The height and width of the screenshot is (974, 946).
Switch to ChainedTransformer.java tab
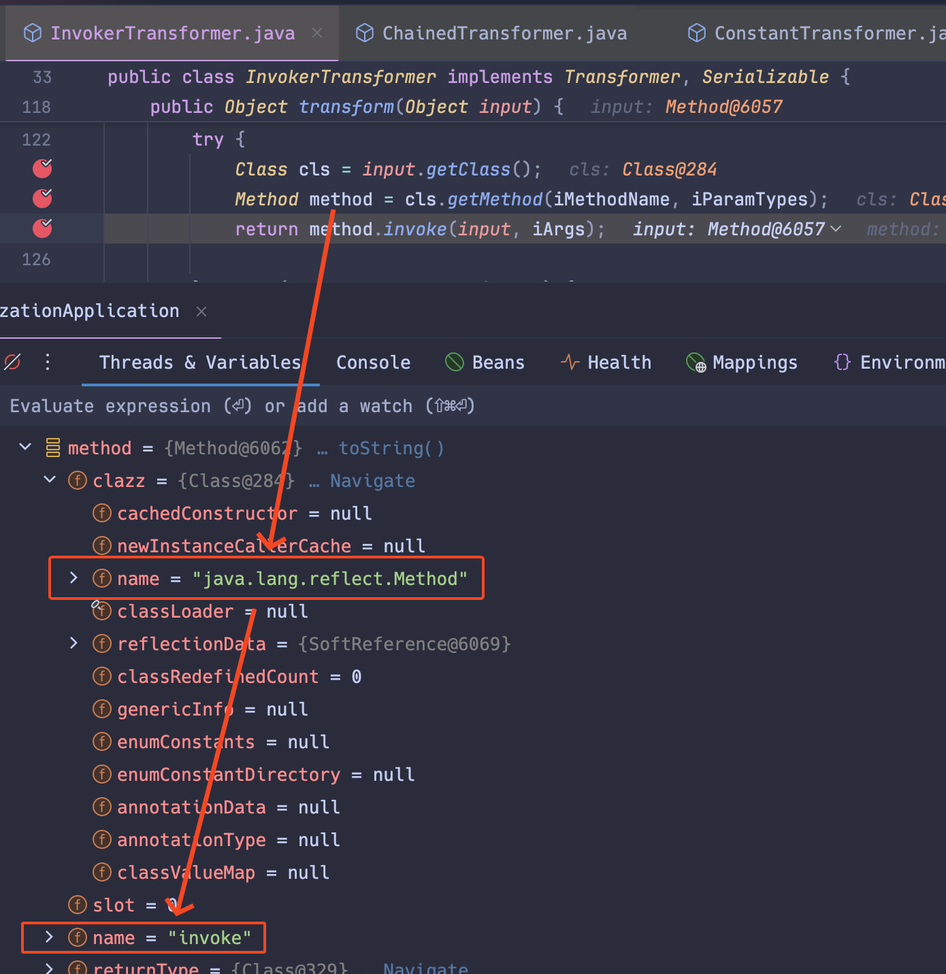[504, 32]
